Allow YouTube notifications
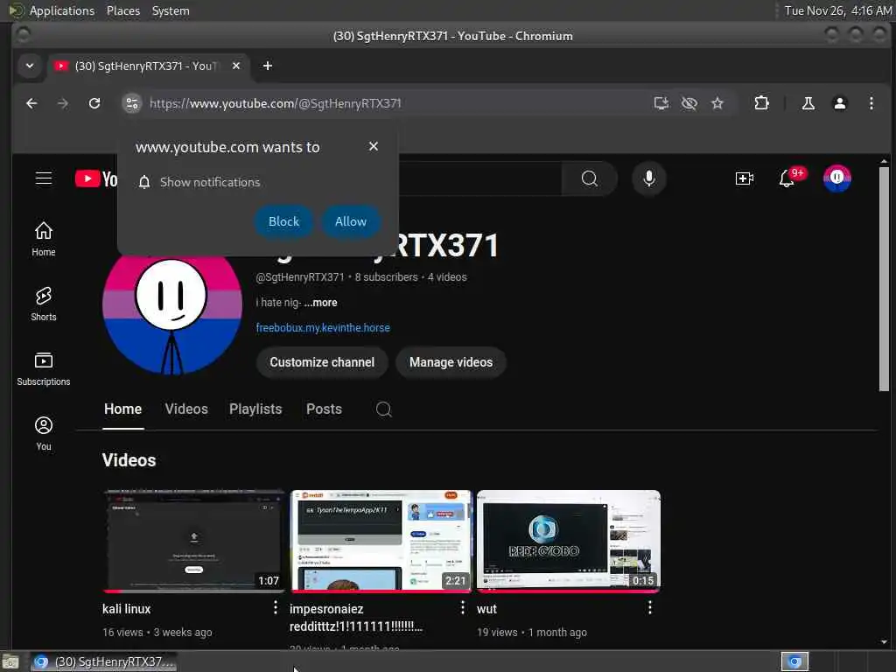 tap(351, 221)
